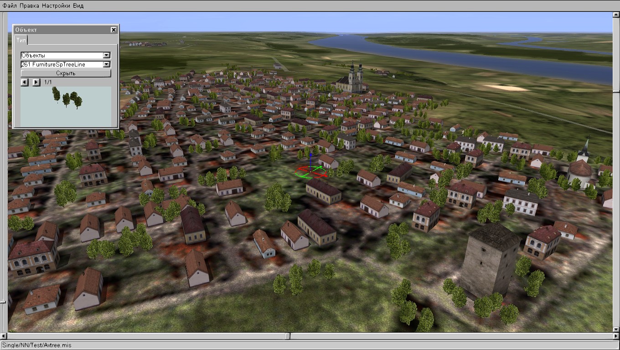Click the red-green object placement gizmo
620x350 pixels.
(x=311, y=171)
